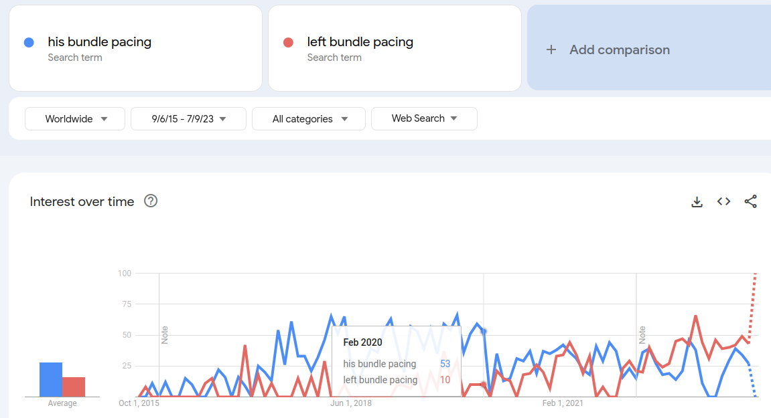Select the his bundle pacing search term card
The height and width of the screenshot is (418, 771).
[135, 47]
